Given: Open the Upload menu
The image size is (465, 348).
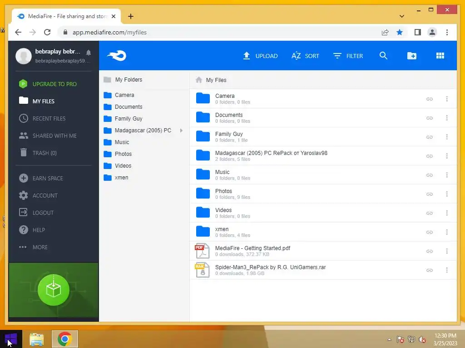Looking at the screenshot, I should point(260,56).
